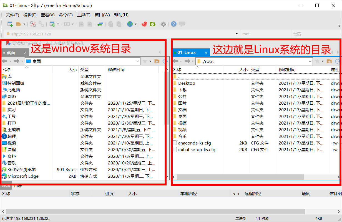Viewport: 342px width, 222px height.
Task: Expand the /root remote path dropdown
Action: (x=310, y=61)
